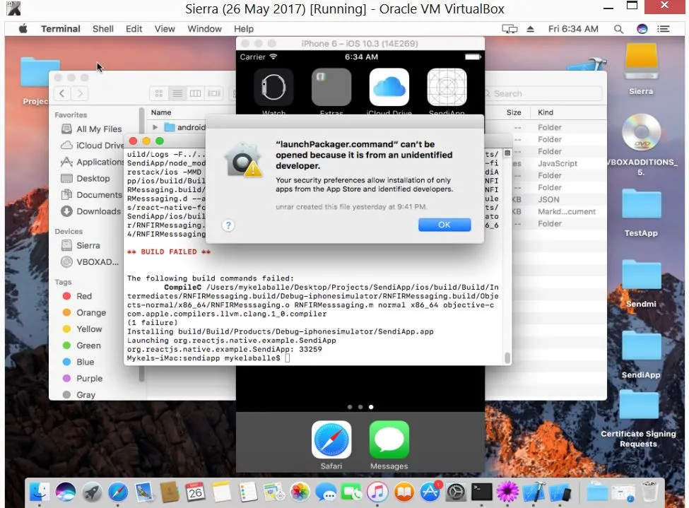Select Applications in Finder sidebar

pyautogui.click(x=92, y=162)
